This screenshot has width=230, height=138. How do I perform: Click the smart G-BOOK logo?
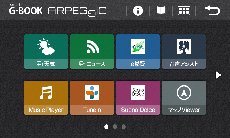pyautogui.click(x=26, y=9)
